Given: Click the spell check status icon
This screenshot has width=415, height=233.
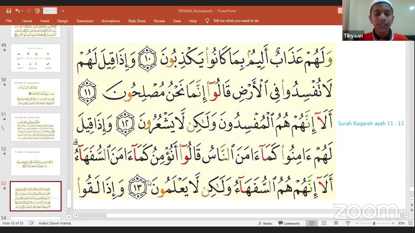Looking at the screenshot, I should (31, 223).
